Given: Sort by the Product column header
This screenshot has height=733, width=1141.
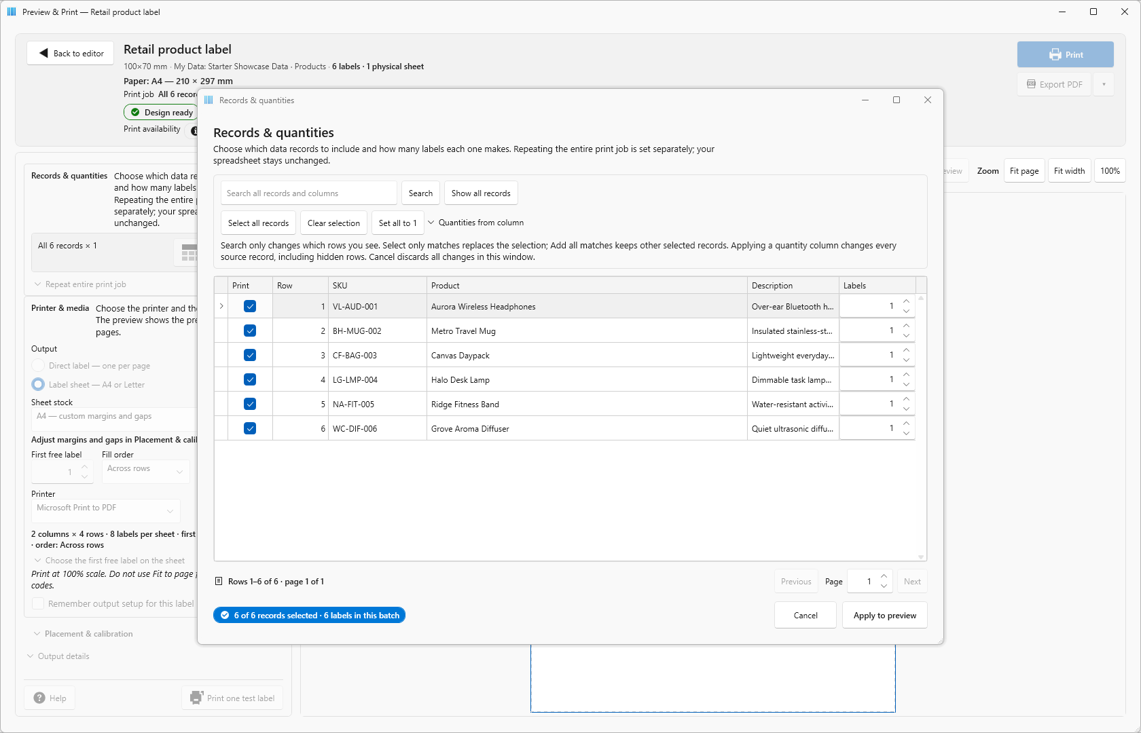Looking at the screenshot, I should coord(587,285).
